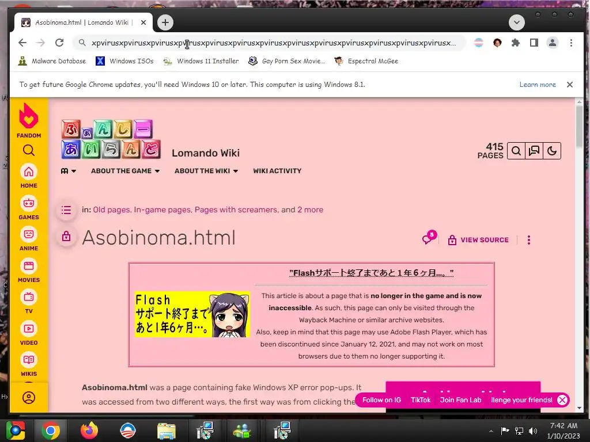The height and width of the screenshot is (442, 590).
Task: Expand ABOUT THE WIKI menu
Action: tap(206, 171)
